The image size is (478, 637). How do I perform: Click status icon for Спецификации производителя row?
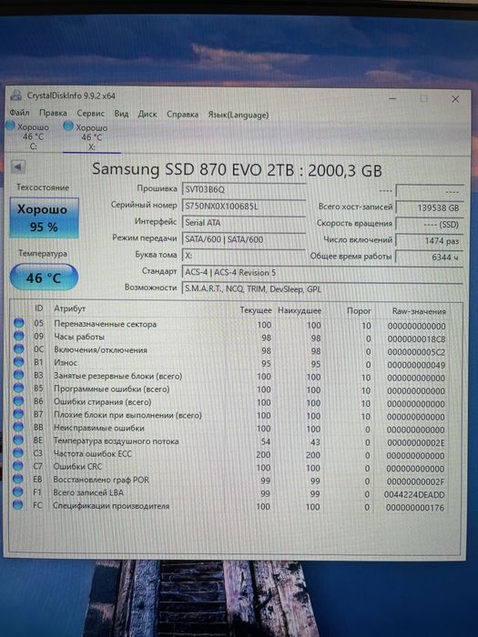pos(18,504)
